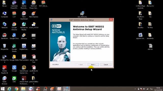Click the ESET setup title bar icon
The image size is (163, 91).
click(x=51, y=20)
